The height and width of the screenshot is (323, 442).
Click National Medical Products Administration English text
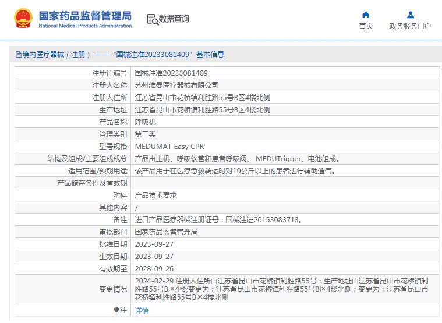coord(85,26)
